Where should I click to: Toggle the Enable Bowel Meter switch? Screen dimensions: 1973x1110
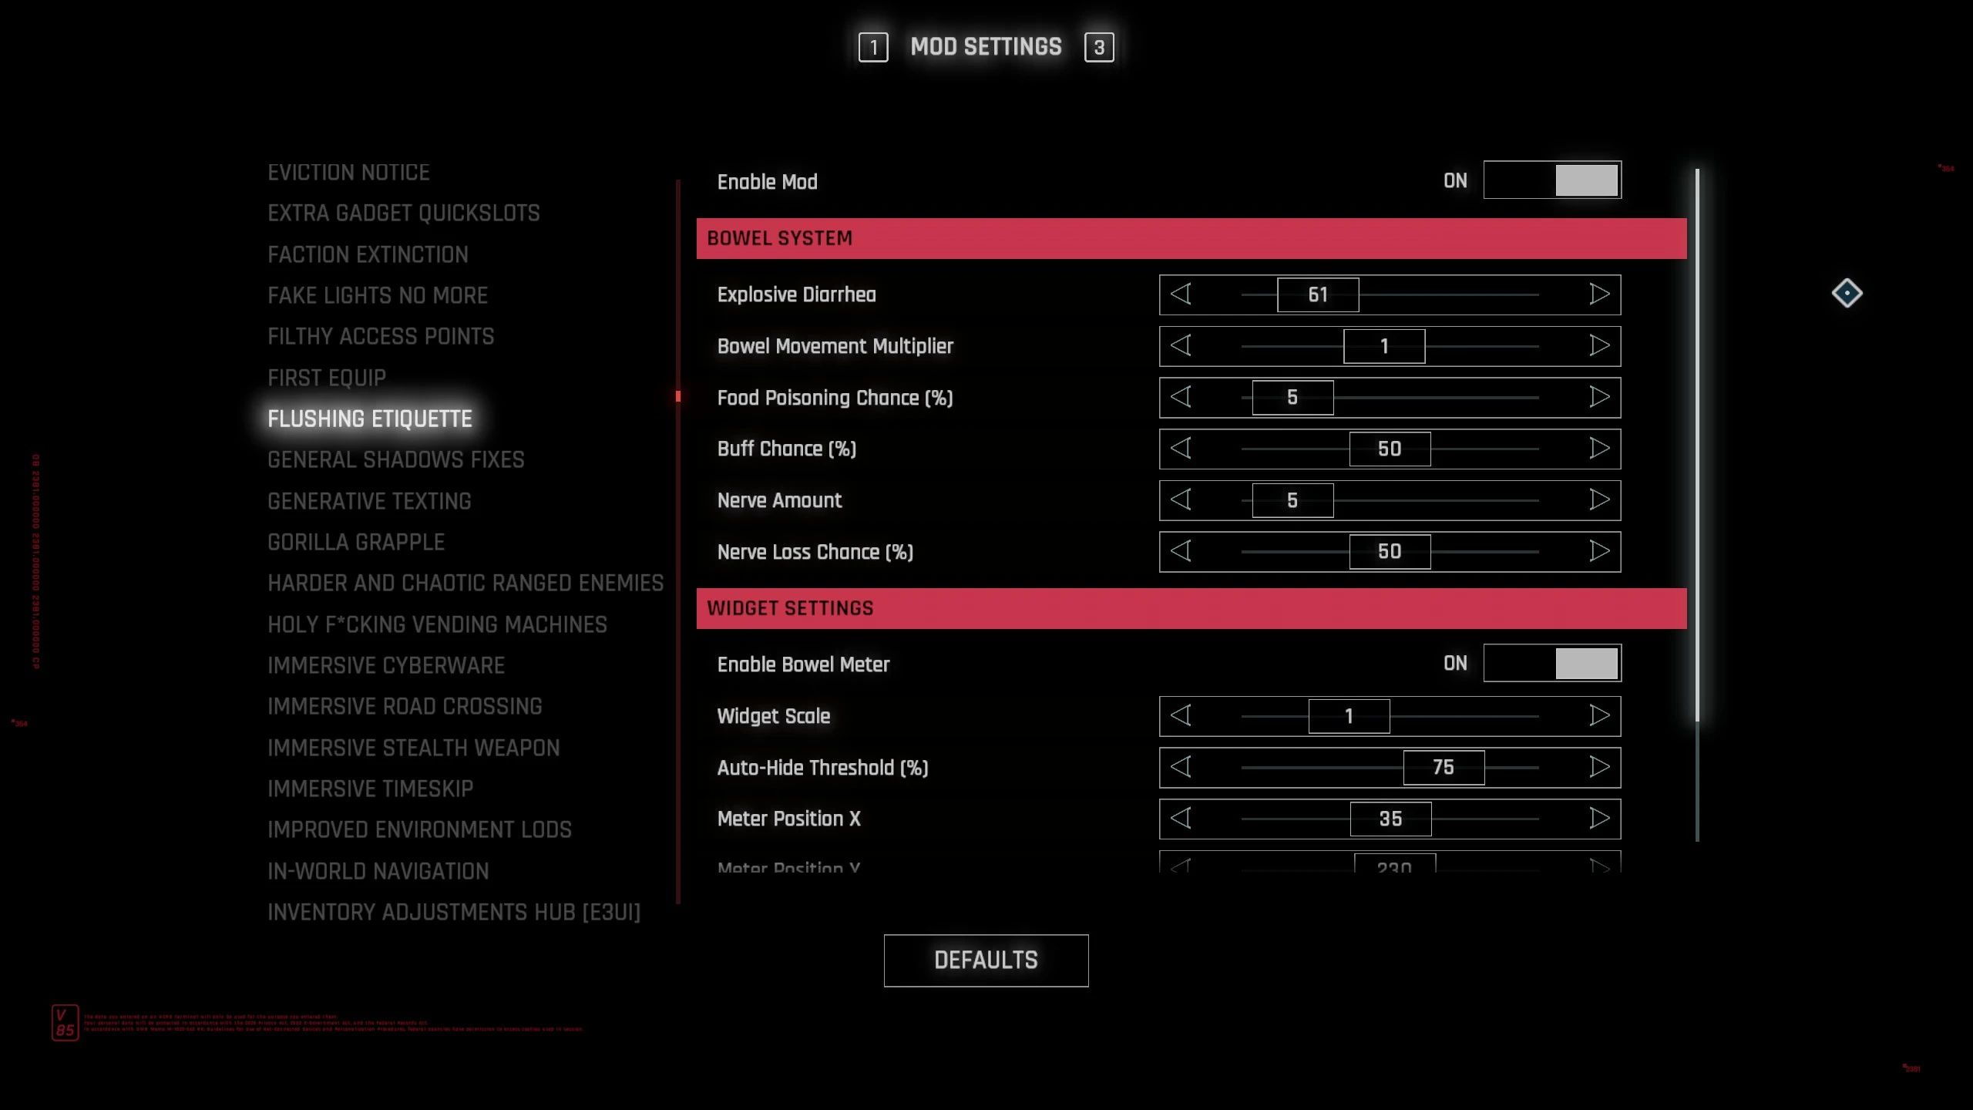[x=1552, y=664]
